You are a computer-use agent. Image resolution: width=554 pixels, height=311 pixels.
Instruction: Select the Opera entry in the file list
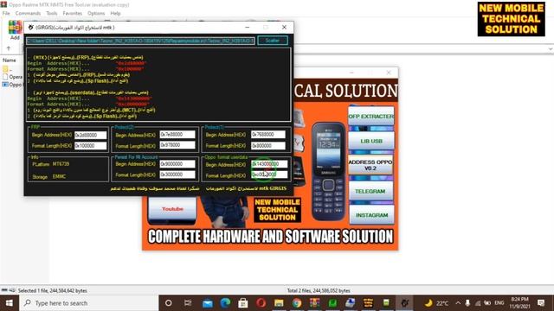(13, 77)
